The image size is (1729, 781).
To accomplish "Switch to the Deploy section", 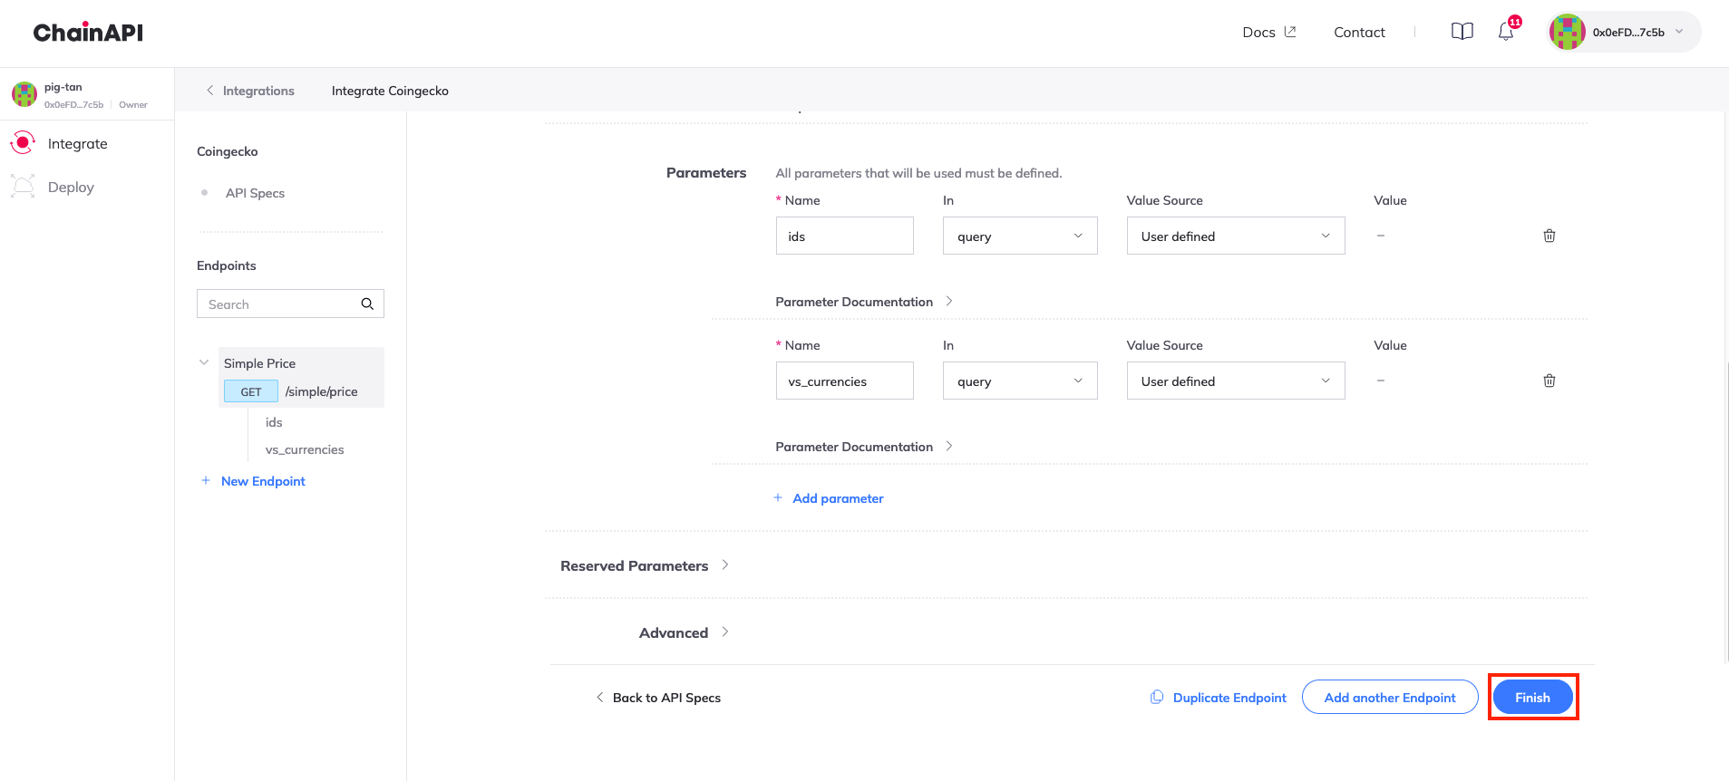I will click(71, 187).
